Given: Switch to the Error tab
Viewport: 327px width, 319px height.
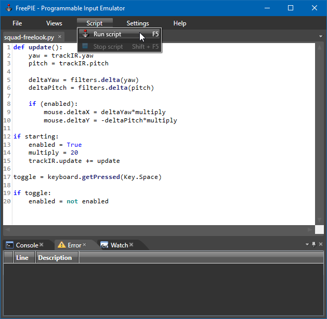Looking at the screenshot, I should pyautogui.click(x=74, y=245).
